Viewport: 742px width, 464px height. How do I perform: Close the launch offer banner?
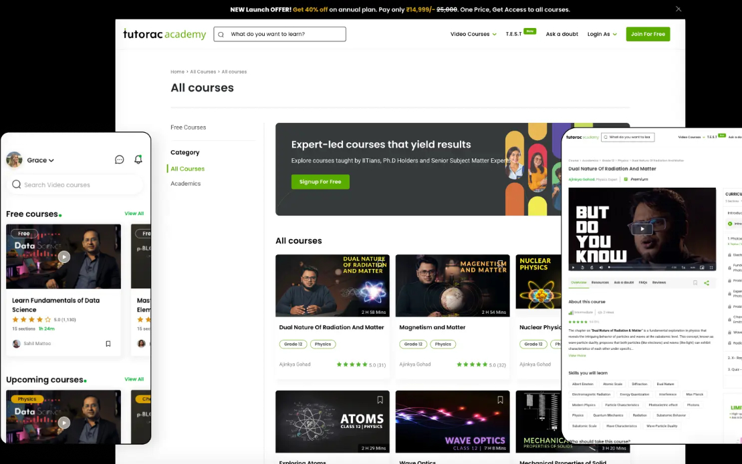[x=678, y=9]
